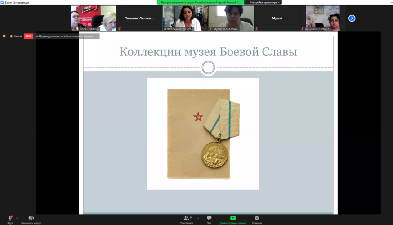Select the Музей Победы video thumbnail
393x225 pixels.
pos(94,18)
